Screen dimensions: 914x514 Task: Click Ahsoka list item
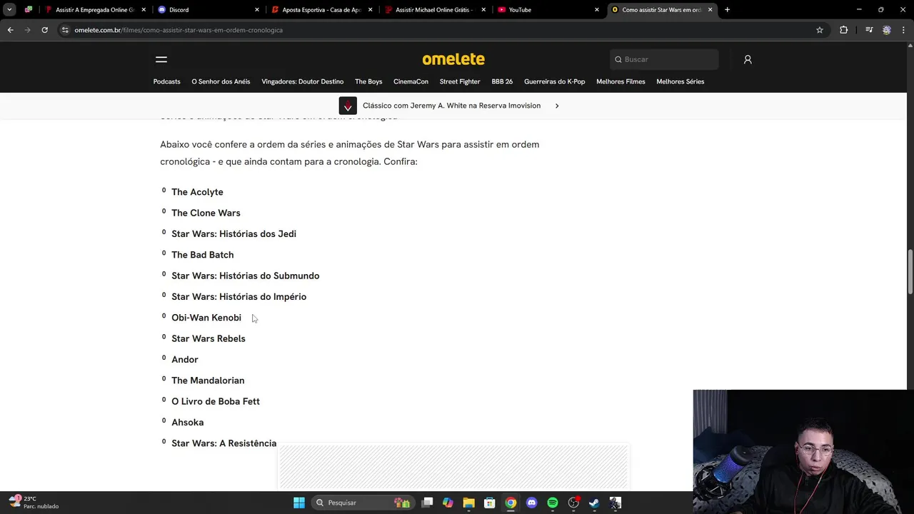[x=188, y=423]
